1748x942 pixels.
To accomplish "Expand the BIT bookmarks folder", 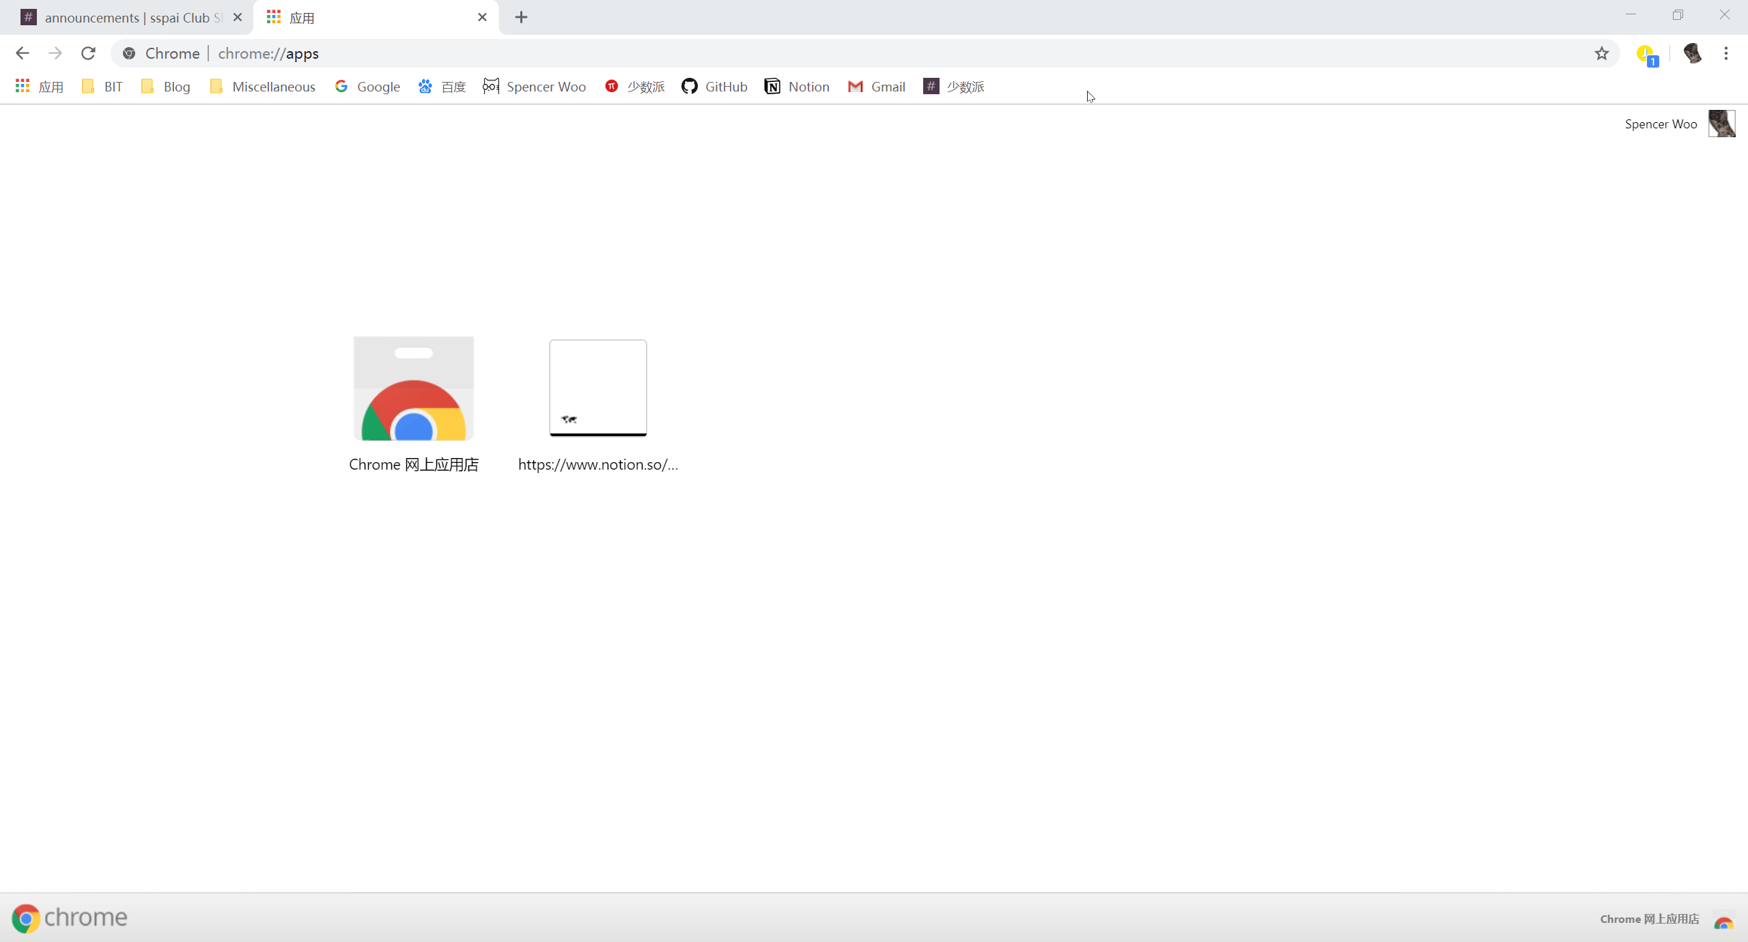I will pos(102,87).
